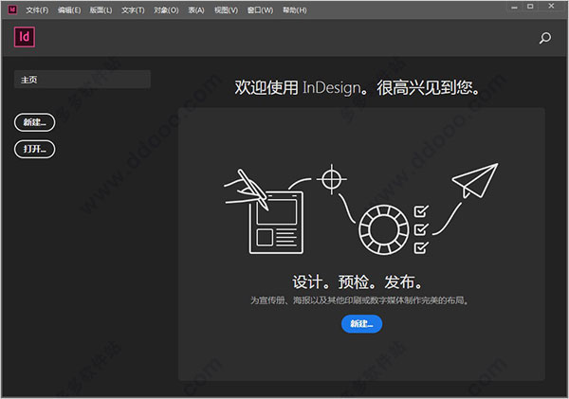The height and width of the screenshot is (399, 569).
Task: Click the 欢迎使用 InDesign welcome heading
Action: 358,87
